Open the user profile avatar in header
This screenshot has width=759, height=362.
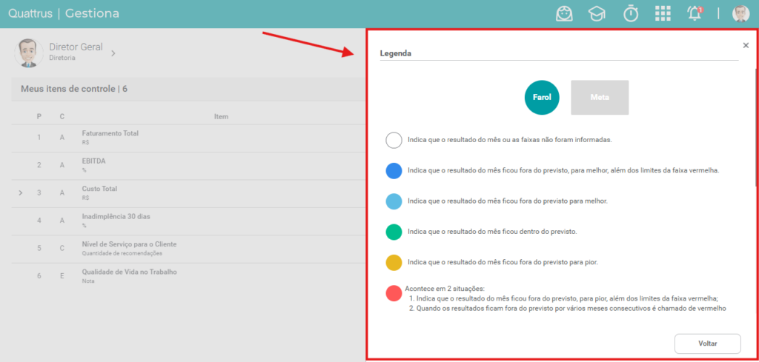coord(740,14)
